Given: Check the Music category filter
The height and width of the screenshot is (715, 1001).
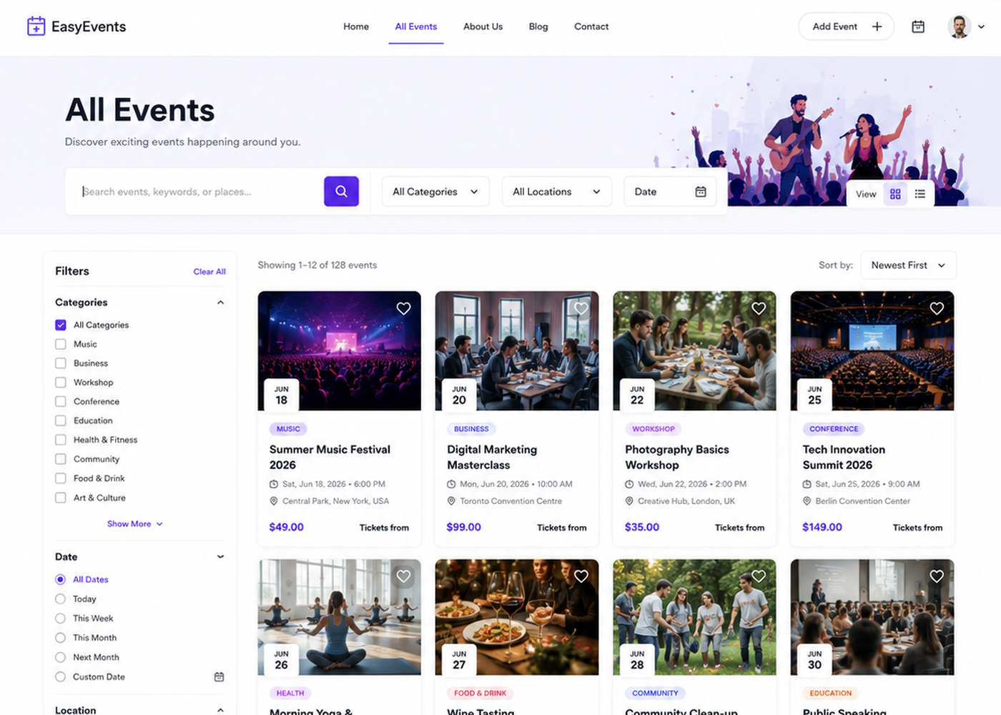Looking at the screenshot, I should (61, 344).
